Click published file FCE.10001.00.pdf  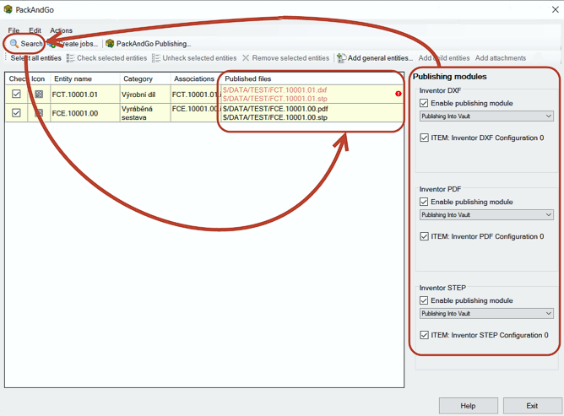(x=275, y=109)
